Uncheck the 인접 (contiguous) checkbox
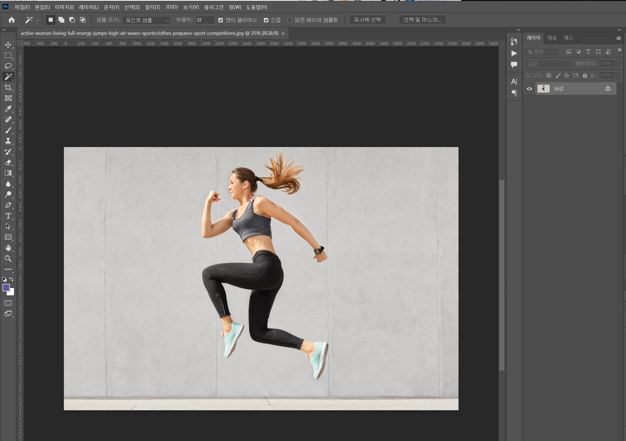 [x=266, y=20]
